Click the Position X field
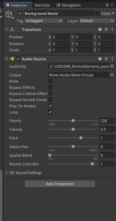This screenshot has height=221, width=116. pos(61,37)
